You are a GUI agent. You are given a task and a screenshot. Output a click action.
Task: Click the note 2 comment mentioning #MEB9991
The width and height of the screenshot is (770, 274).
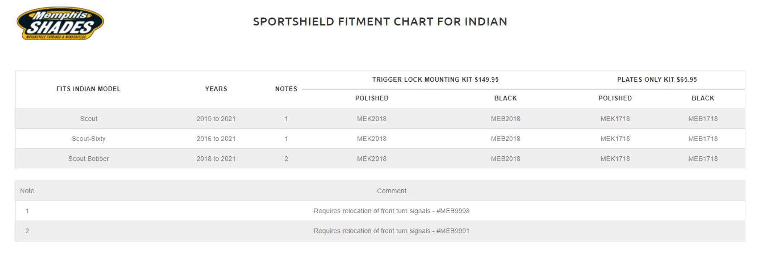point(391,231)
